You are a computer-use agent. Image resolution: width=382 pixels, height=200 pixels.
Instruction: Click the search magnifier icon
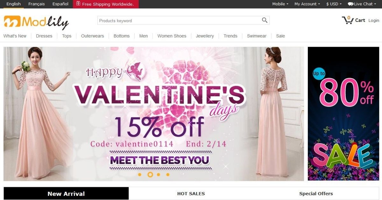coord(265,20)
